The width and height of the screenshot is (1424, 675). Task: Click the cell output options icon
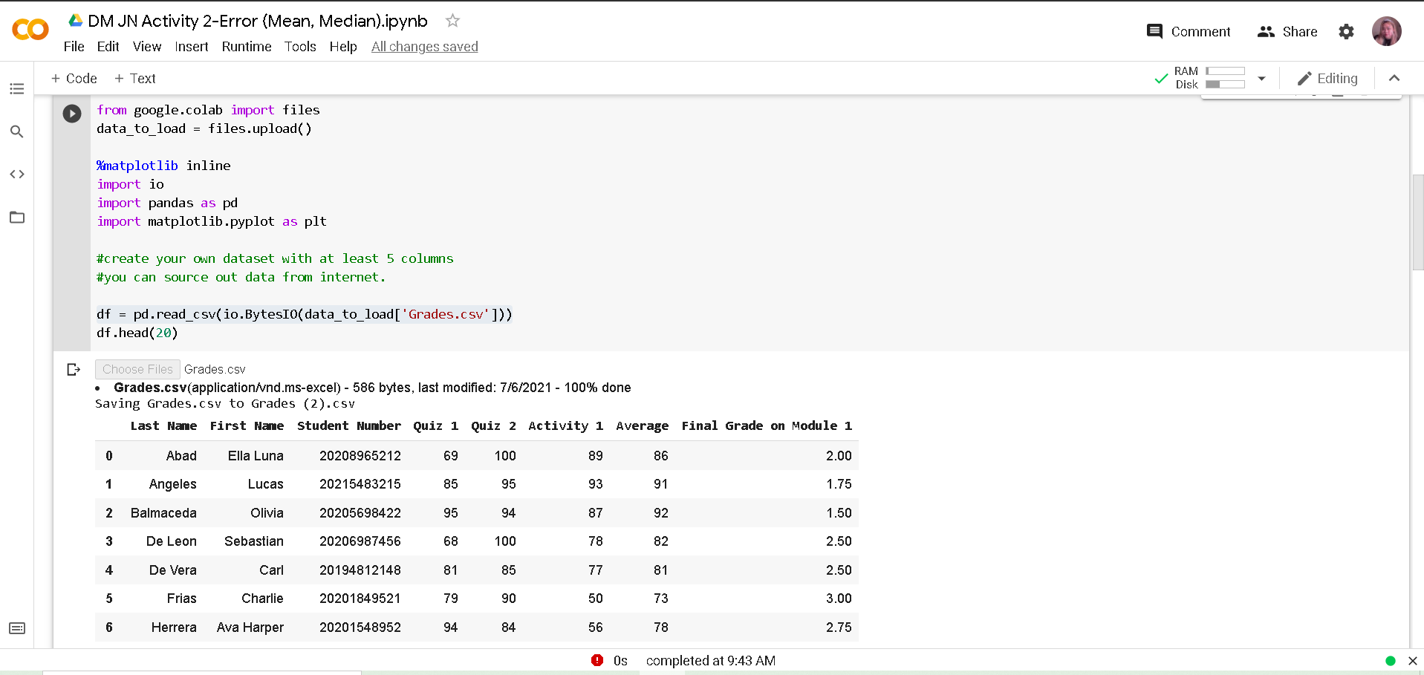[x=74, y=369]
